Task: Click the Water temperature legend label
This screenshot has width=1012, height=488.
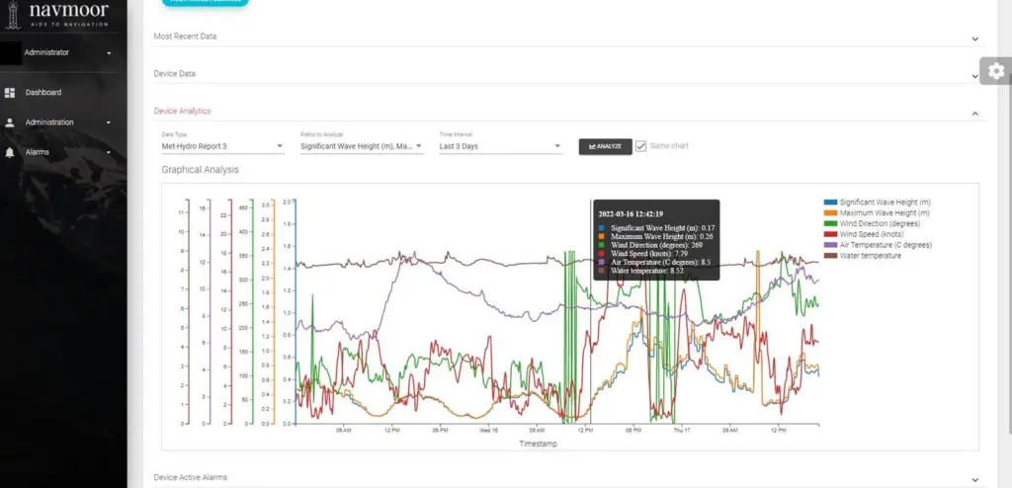Action: (870, 256)
